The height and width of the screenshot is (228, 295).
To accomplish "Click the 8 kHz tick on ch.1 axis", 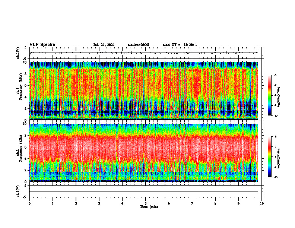I will tap(26, 74).
